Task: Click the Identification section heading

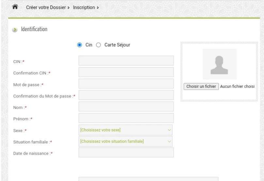Action: [34, 30]
